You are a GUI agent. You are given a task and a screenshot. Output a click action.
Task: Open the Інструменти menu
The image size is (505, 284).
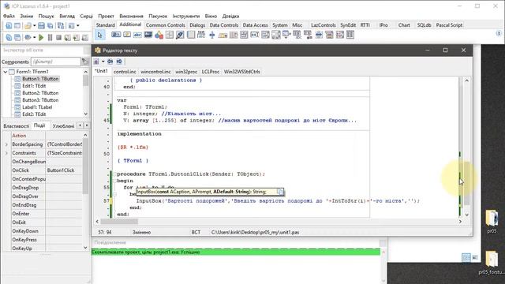186,16
